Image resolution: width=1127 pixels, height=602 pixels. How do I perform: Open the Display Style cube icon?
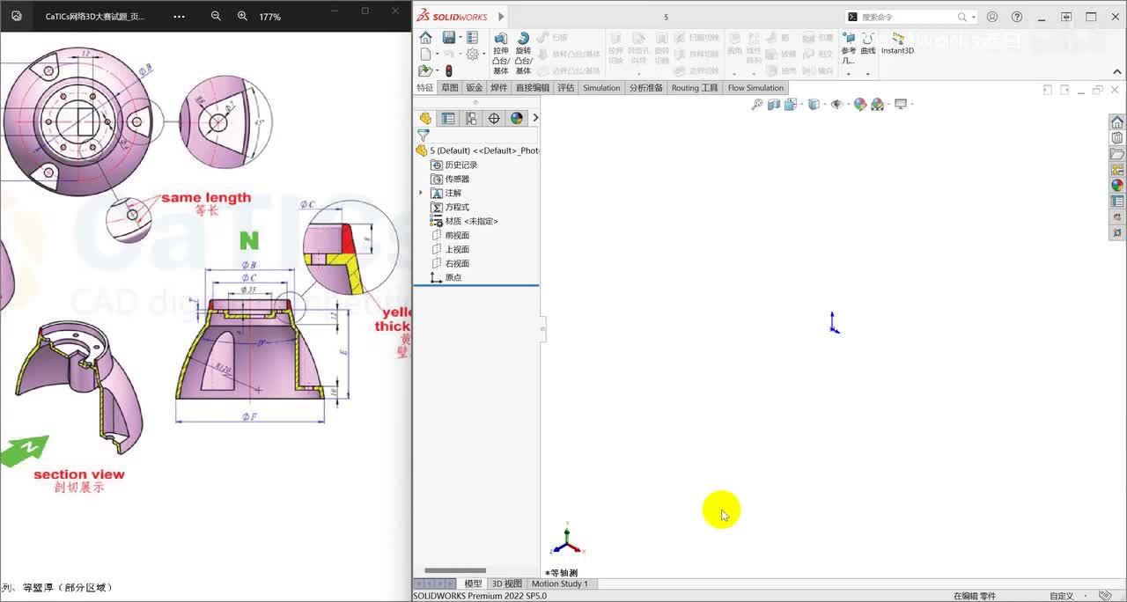click(813, 104)
